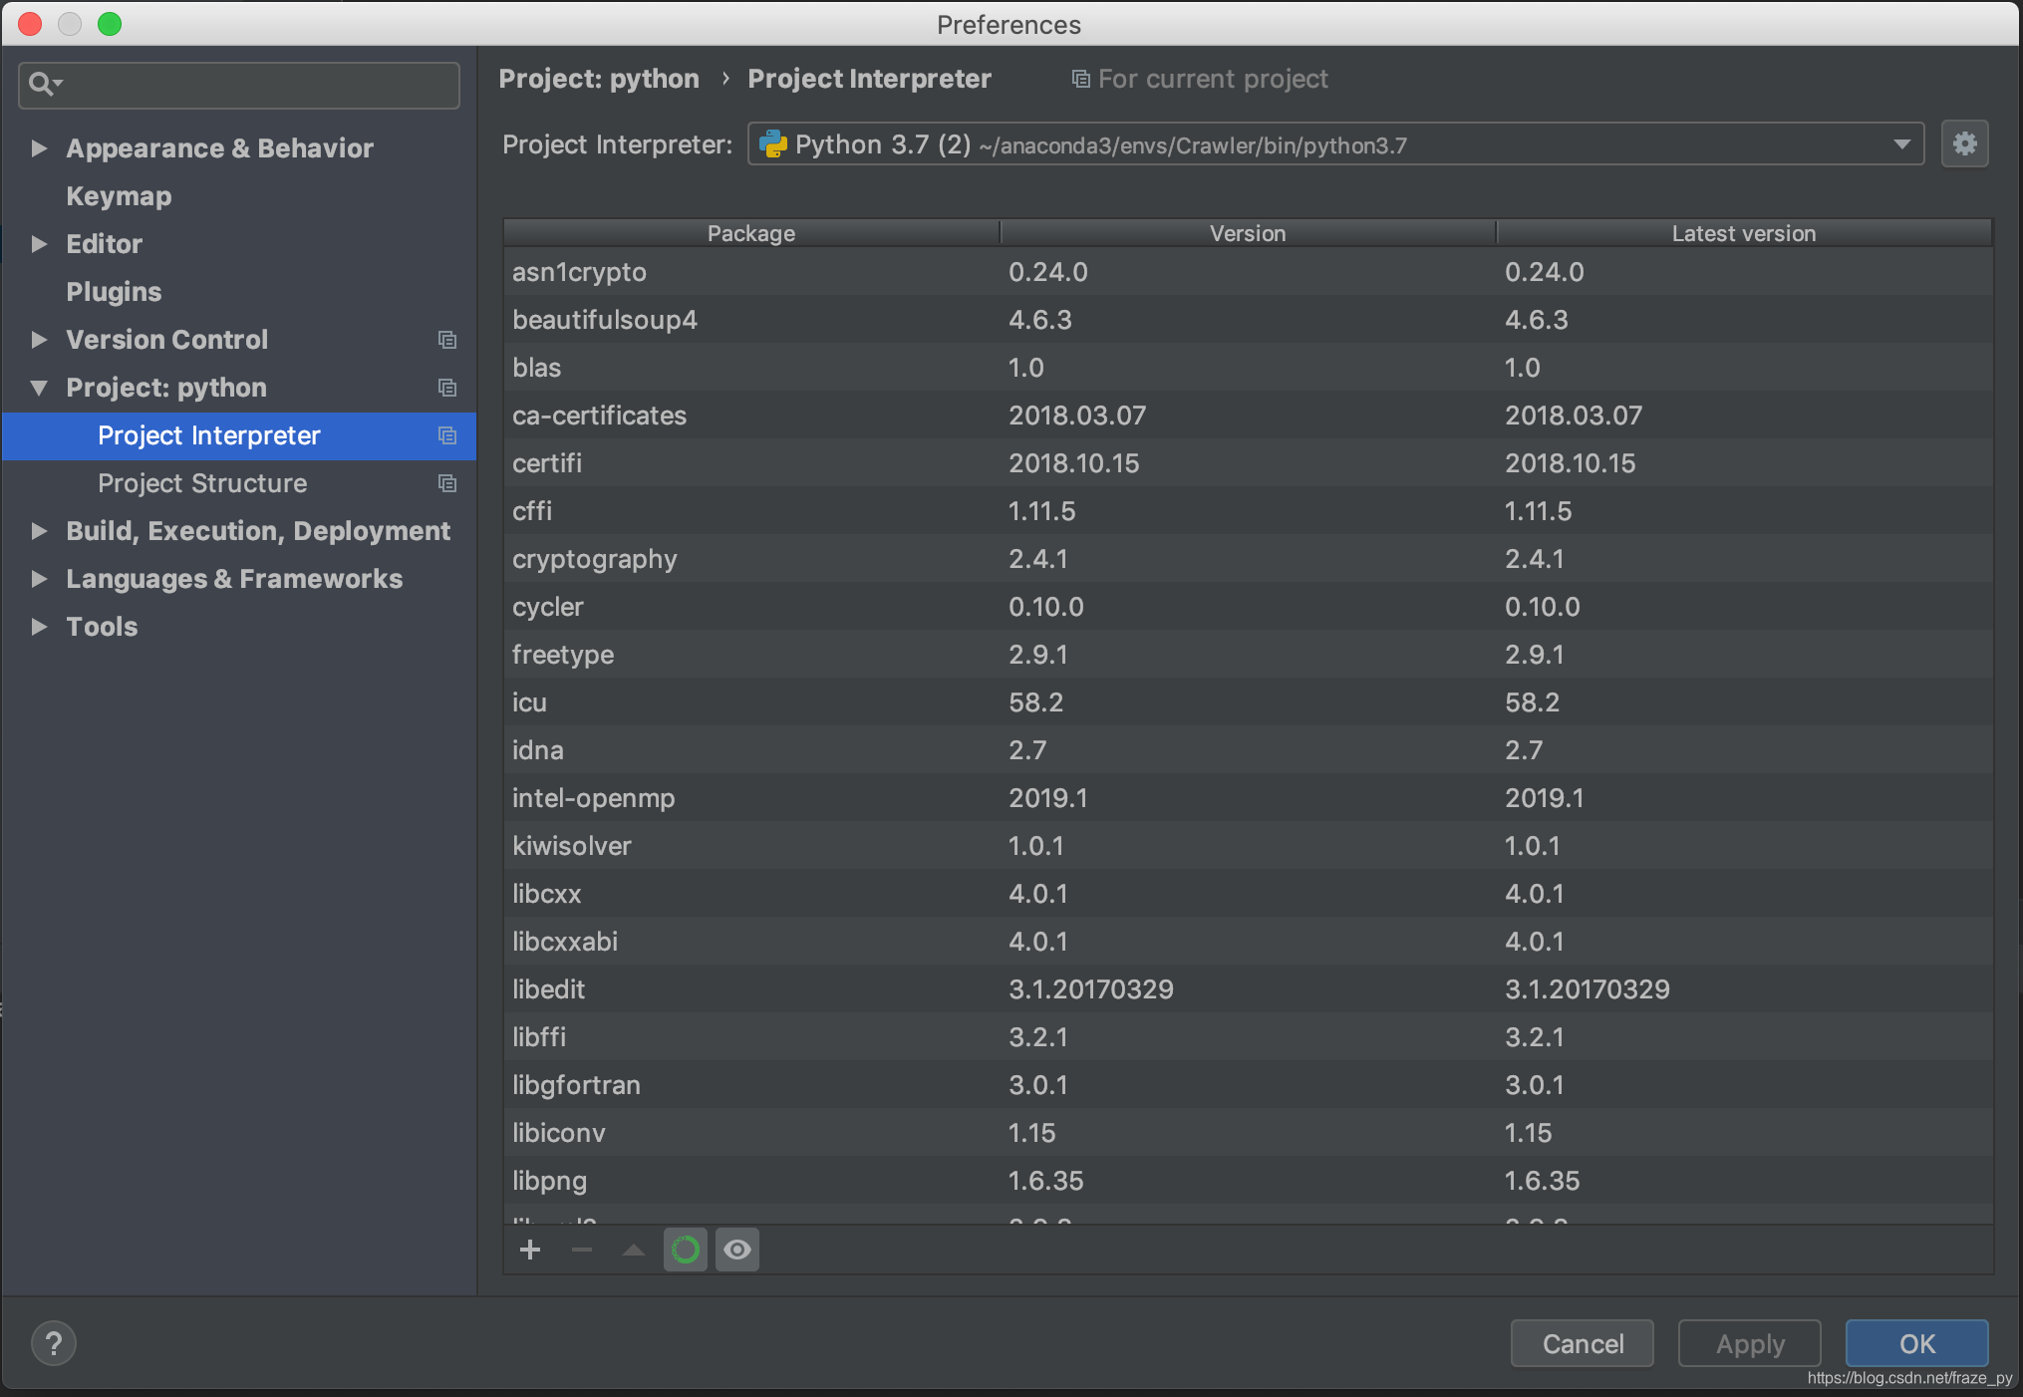Select the cryptography package row
This screenshot has width=2023, height=1397.
click(x=1248, y=559)
